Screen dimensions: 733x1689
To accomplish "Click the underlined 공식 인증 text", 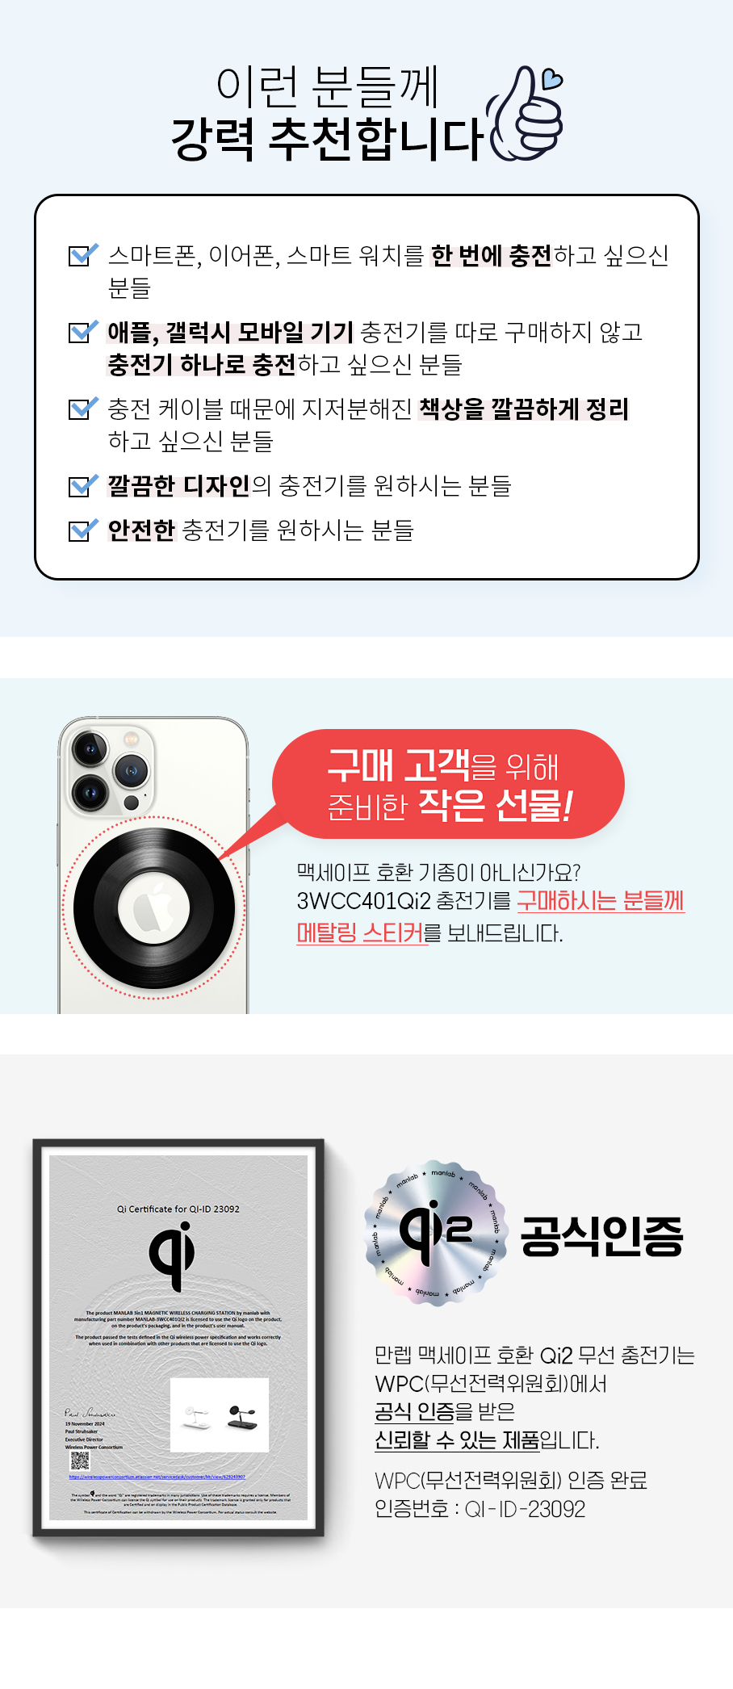I will coord(415,1411).
